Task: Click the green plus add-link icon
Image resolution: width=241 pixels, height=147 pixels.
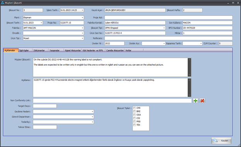Action: click(195, 101)
